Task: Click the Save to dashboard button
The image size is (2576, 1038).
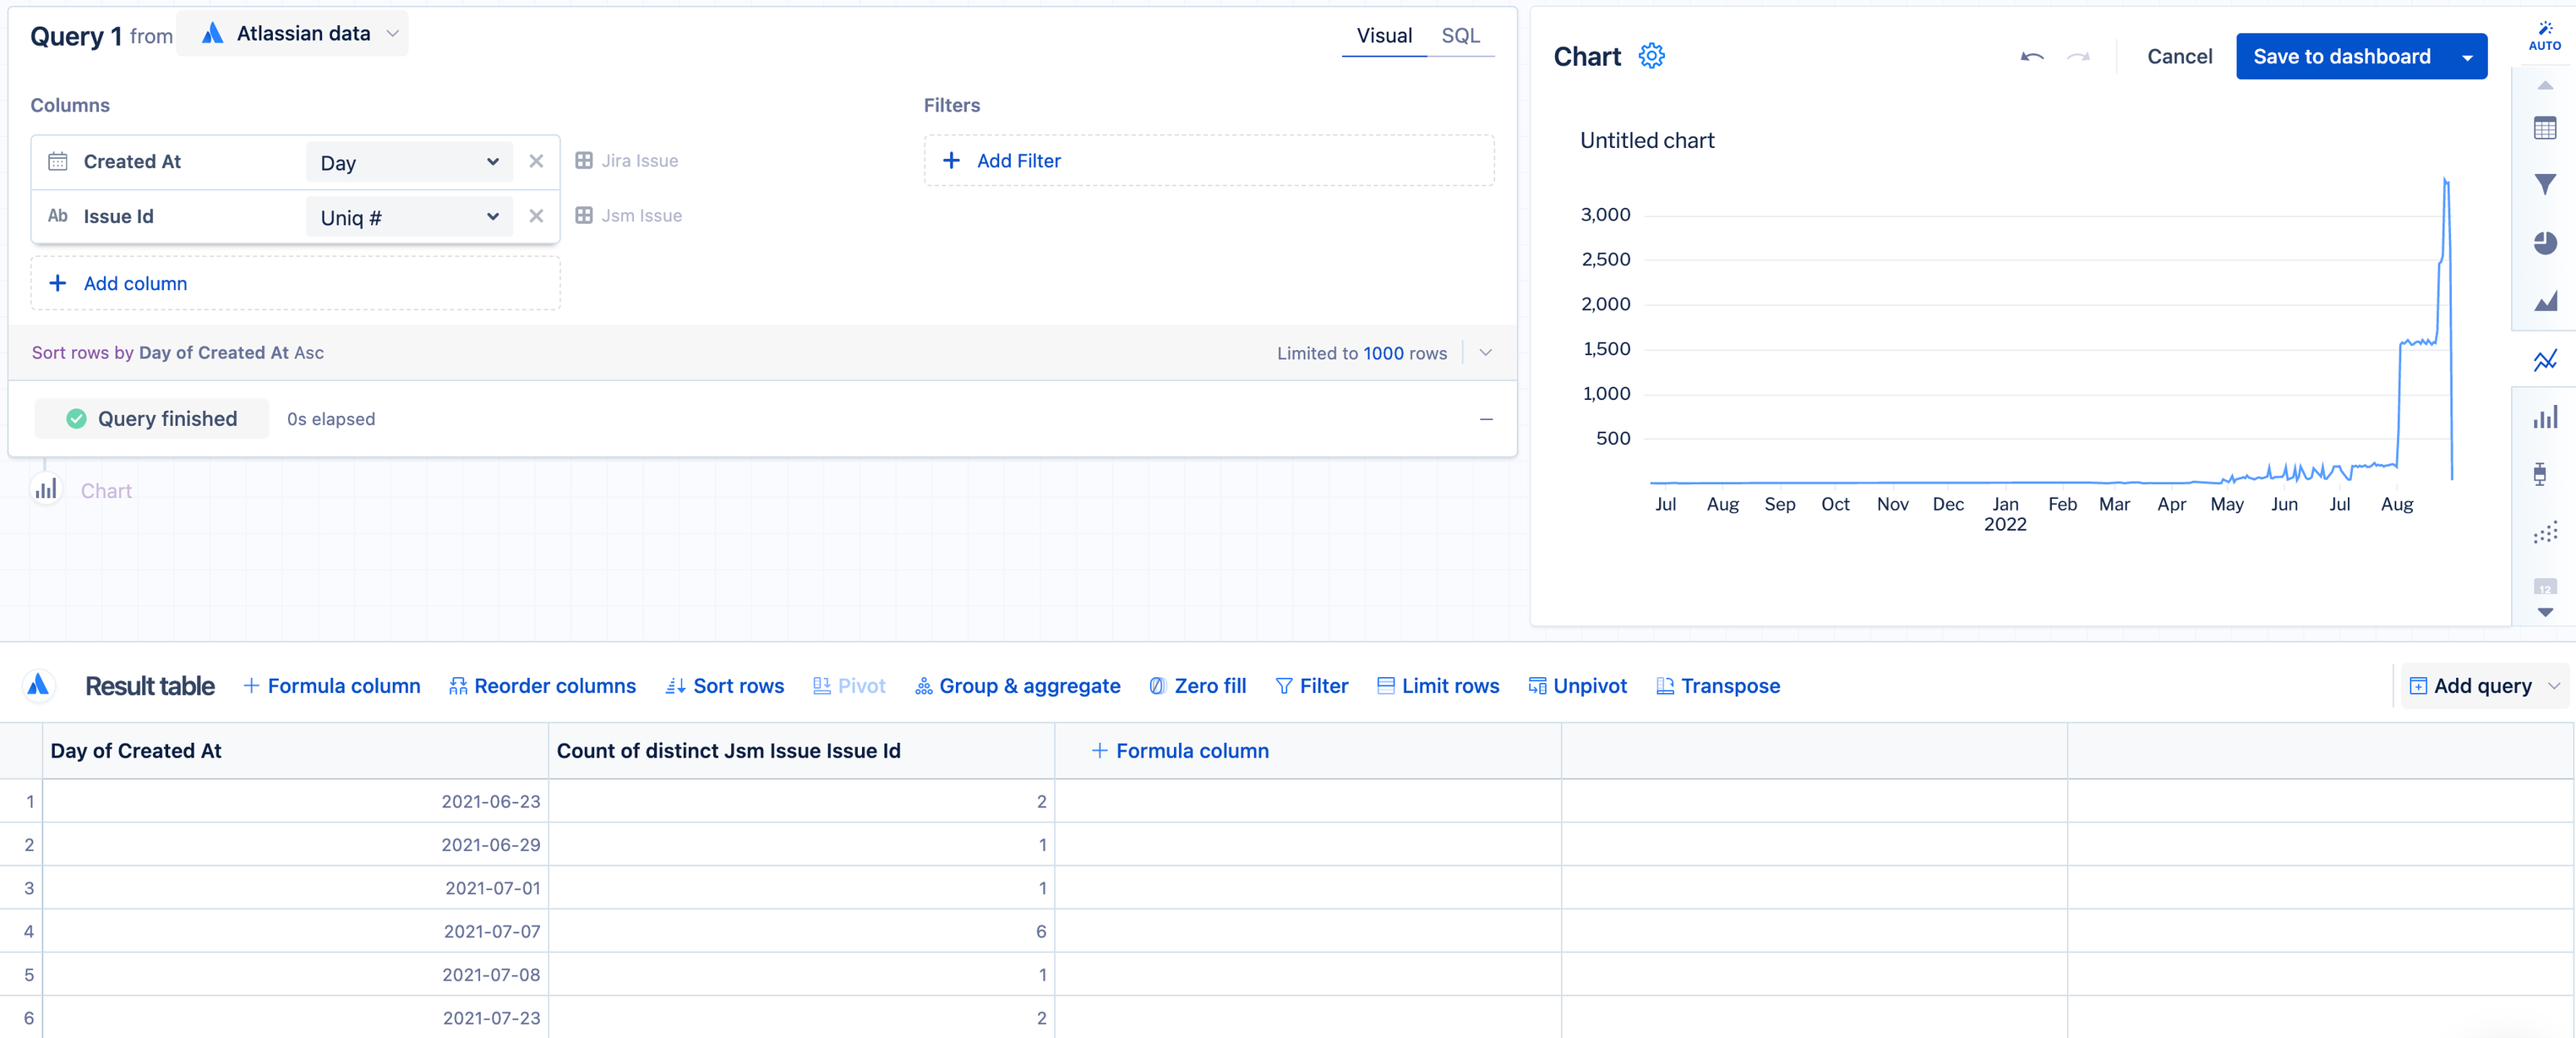Action: pos(2343,56)
